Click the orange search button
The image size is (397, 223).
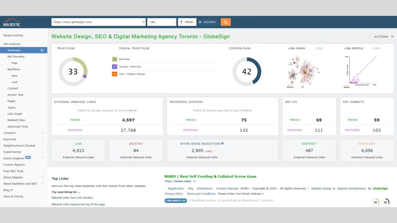[x=225, y=22]
